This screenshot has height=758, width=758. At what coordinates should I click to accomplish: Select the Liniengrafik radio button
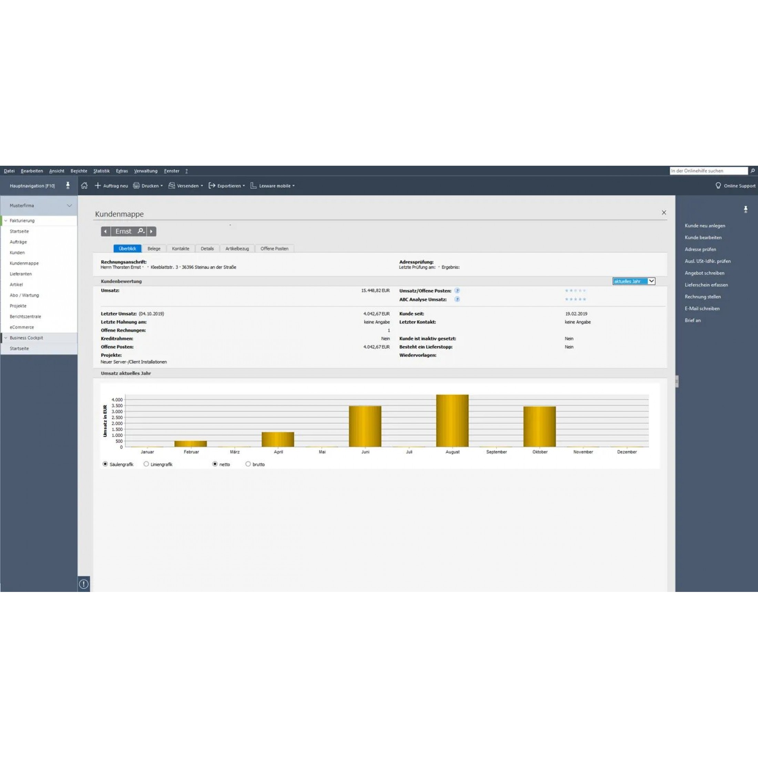[x=146, y=464]
